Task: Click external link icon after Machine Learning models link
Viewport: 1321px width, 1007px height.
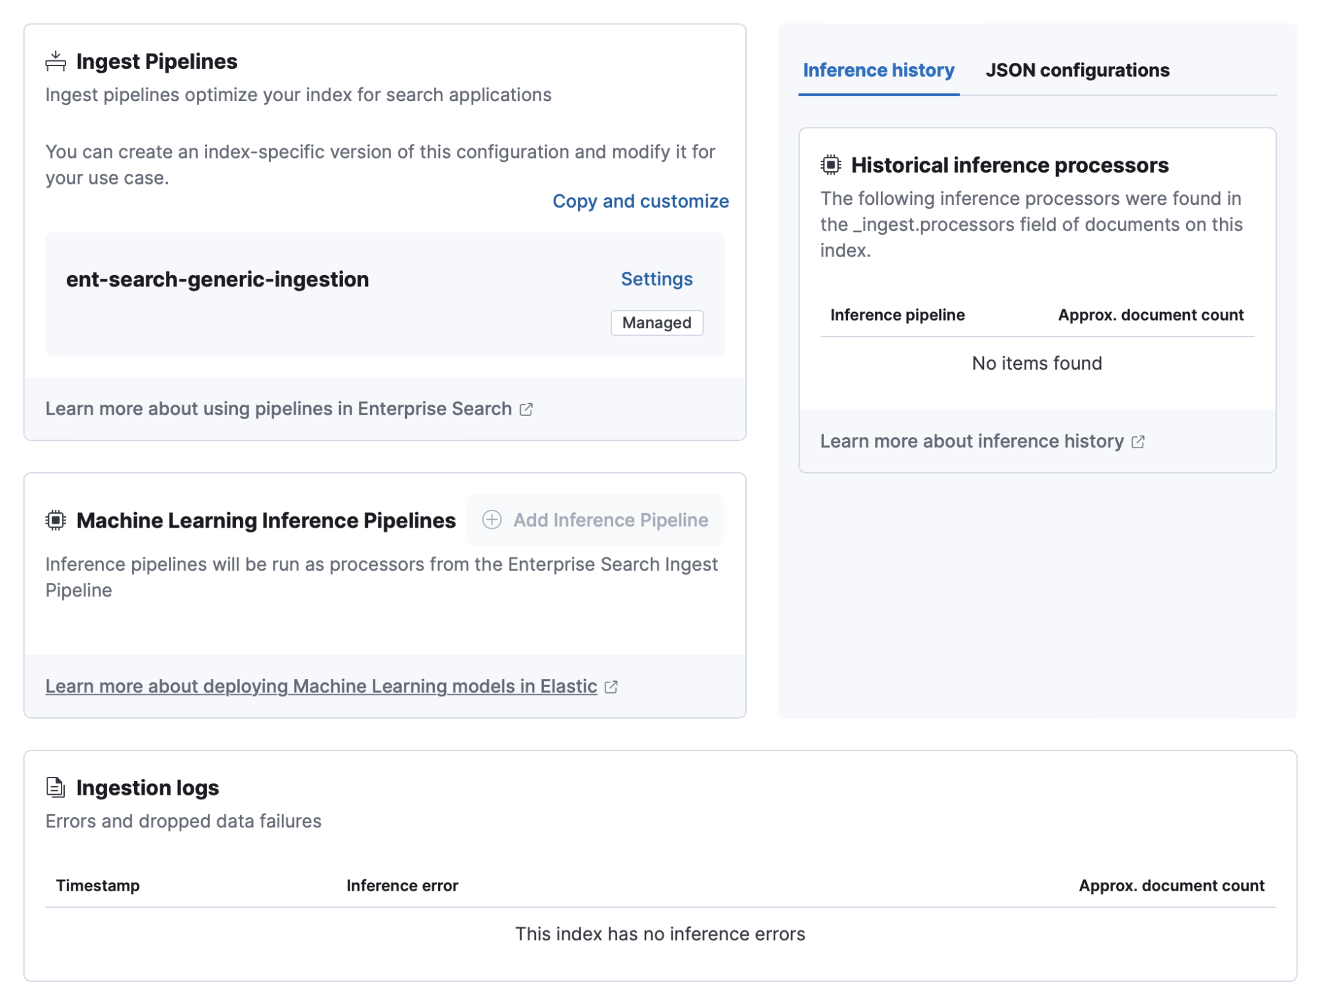Action: point(611,687)
